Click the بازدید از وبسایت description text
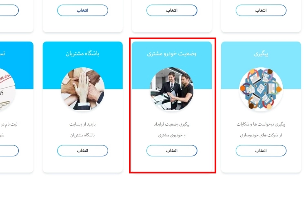 [82, 124]
